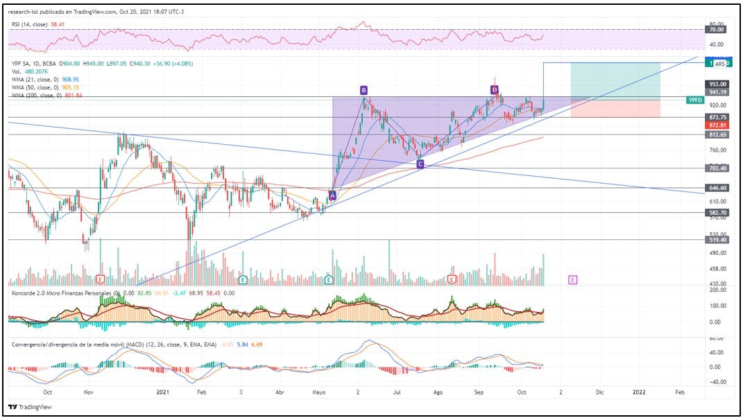This screenshot has width=743, height=418.
Task: Click the 519.40 price level label
Action: (717, 240)
